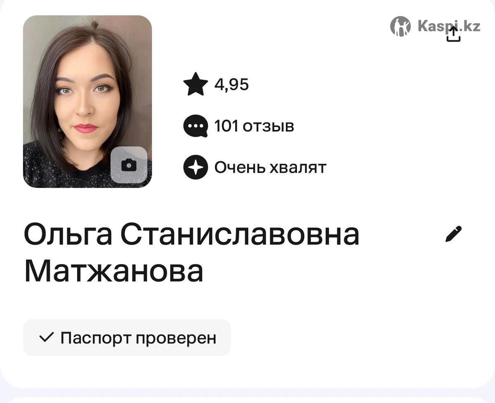Screen dimensions: 495x403
Task: Tap the camera icon on profile photo
Action: tap(129, 165)
